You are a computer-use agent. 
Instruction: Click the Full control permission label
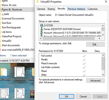coord(47,56)
